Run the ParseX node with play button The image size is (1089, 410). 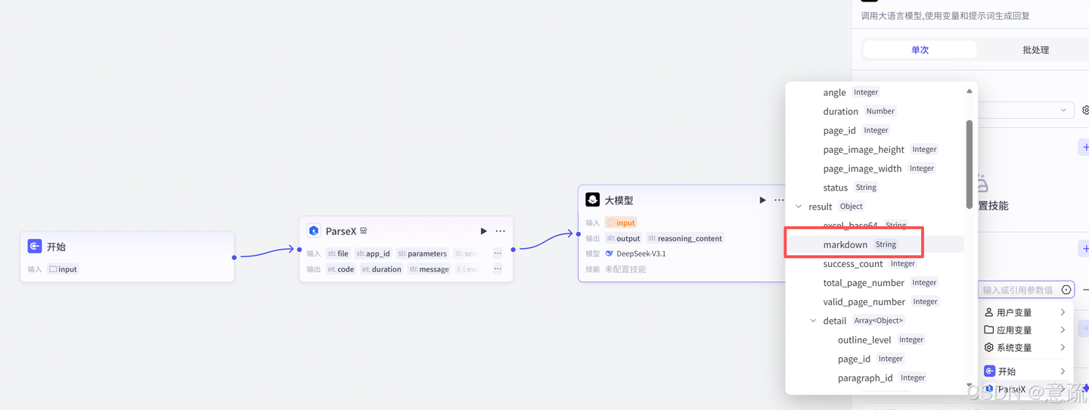pos(483,231)
